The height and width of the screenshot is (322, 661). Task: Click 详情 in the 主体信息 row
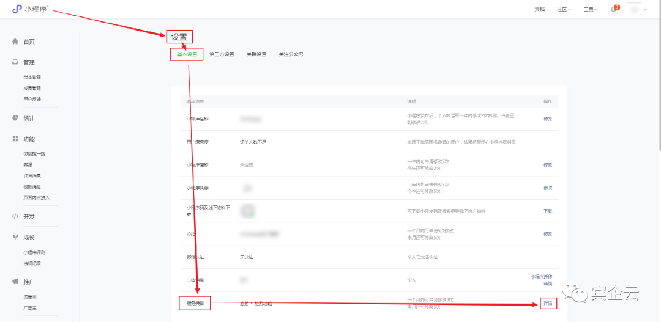pos(548,284)
